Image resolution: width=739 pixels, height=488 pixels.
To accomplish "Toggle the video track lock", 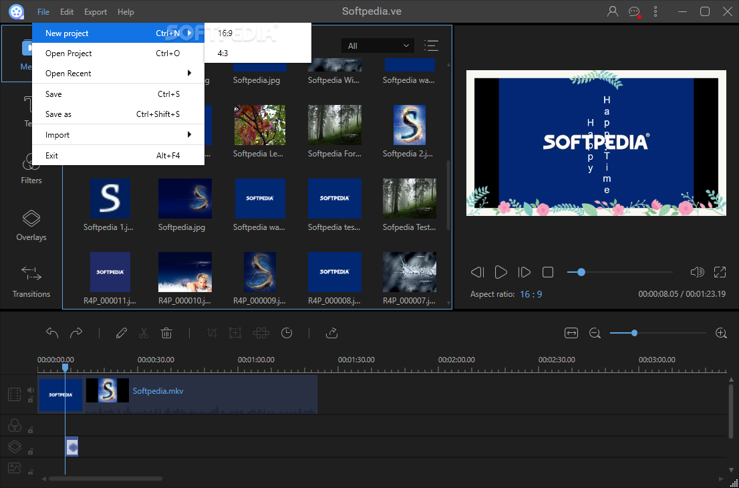I will tap(31, 400).
